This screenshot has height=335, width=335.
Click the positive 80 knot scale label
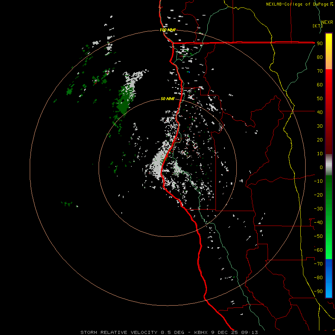(320, 57)
